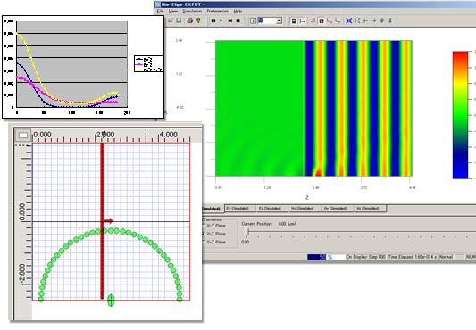Click the down arrow pan icon
Viewport: 476px width, 330px height.
(390, 21)
